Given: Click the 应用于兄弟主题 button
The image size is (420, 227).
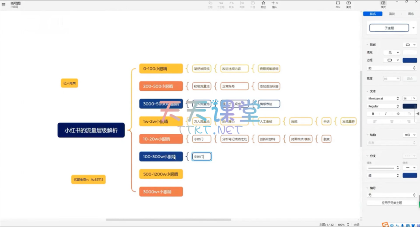Looking at the screenshot, I should pyautogui.click(x=391, y=202).
